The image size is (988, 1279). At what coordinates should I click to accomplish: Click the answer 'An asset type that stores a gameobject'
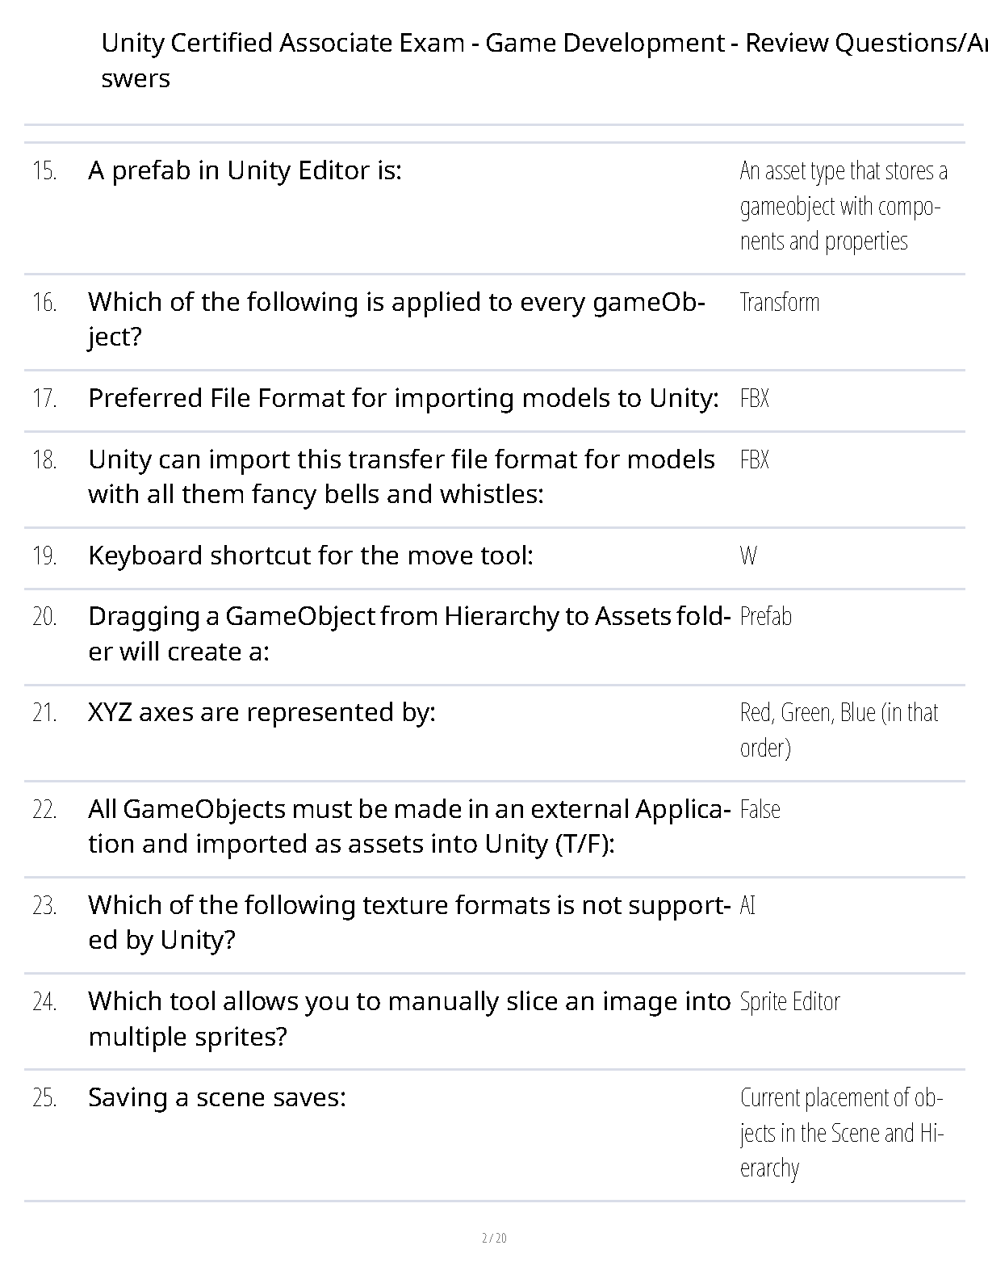pos(842,206)
